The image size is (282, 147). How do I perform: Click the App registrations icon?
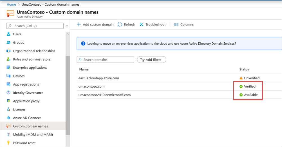[x=8, y=84]
